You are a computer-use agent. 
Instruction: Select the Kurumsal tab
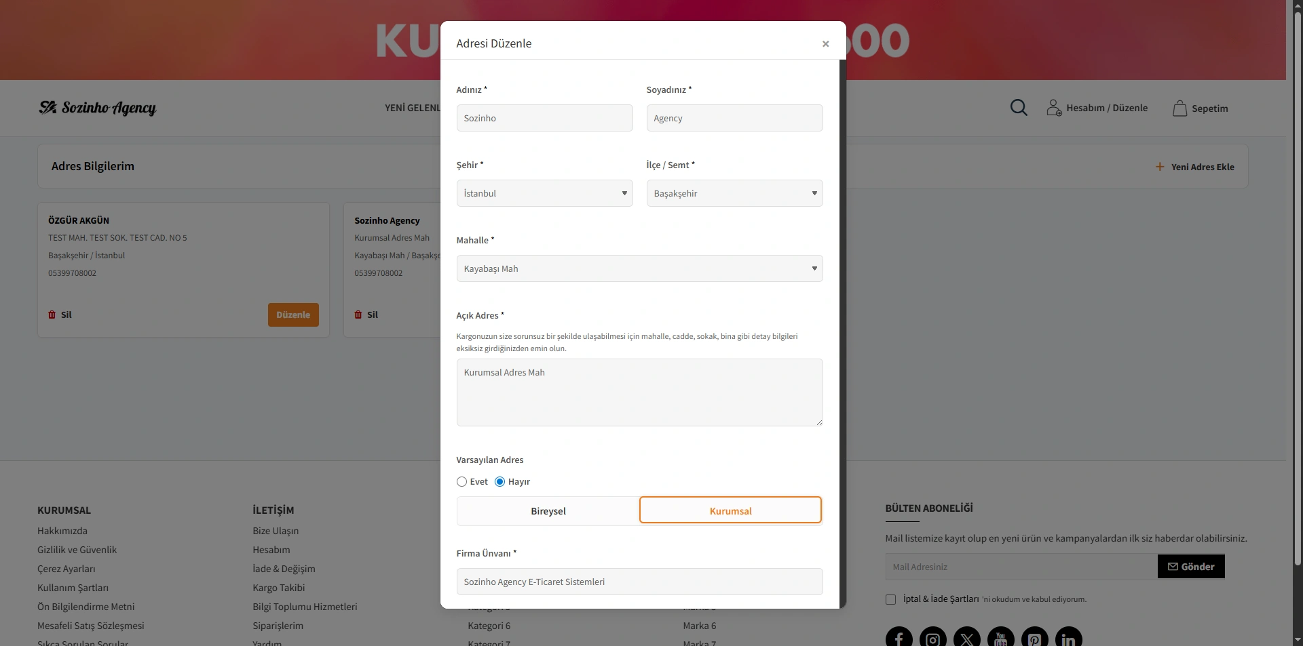pos(730,511)
